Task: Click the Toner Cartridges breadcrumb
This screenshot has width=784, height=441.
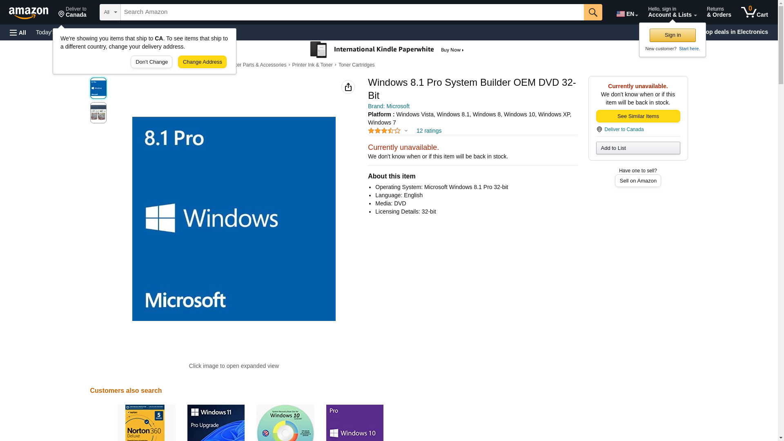Action: 356,65
